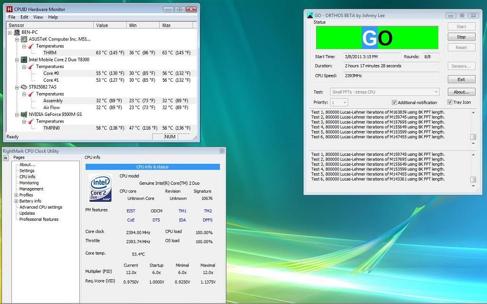Click the Max column header

[x=176, y=25]
